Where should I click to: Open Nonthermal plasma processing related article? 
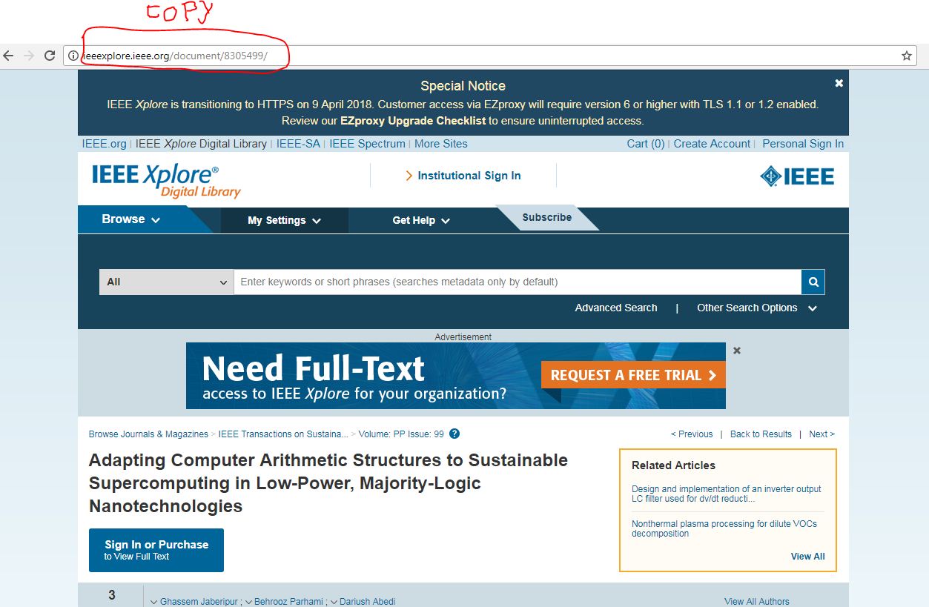coord(724,528)
